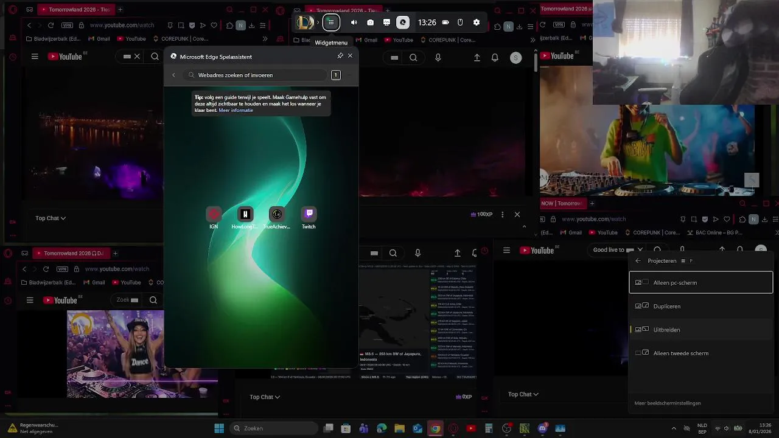Expand Top Chat dropdown in NOW | Tomorrow window

point(523,394)
